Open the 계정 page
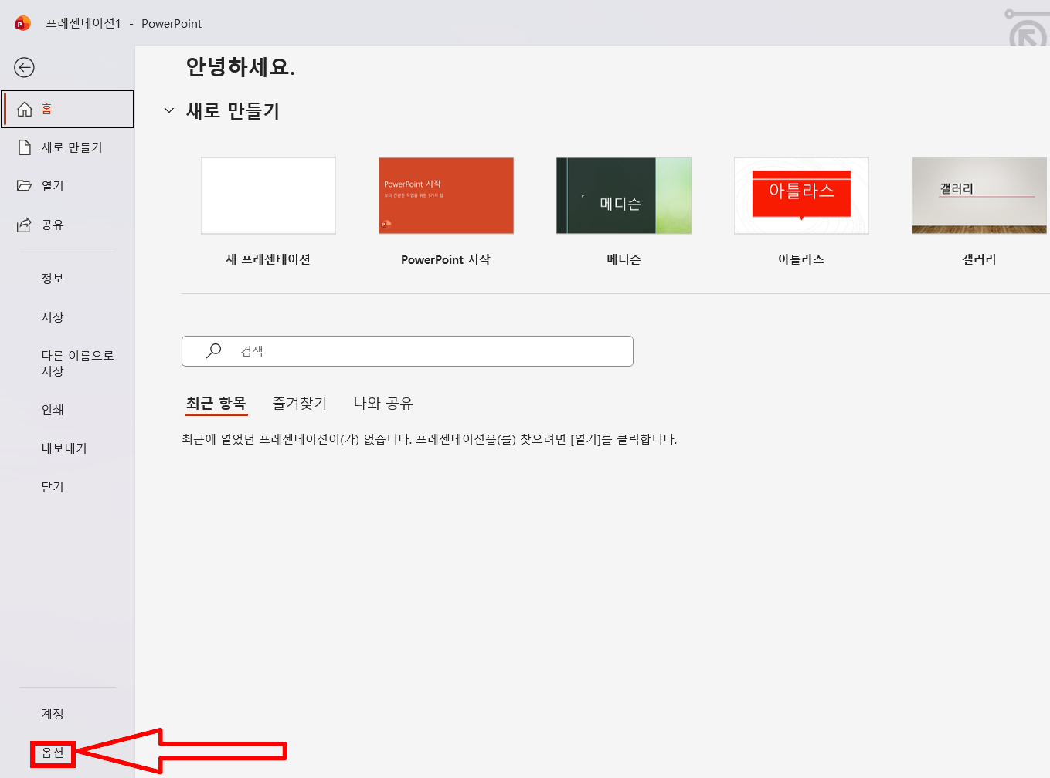1050x778 pixels. (x=53, y=714)
